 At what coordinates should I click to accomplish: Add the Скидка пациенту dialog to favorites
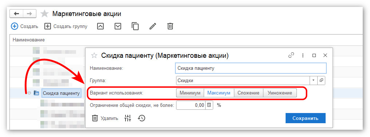[x=94, y=56]
